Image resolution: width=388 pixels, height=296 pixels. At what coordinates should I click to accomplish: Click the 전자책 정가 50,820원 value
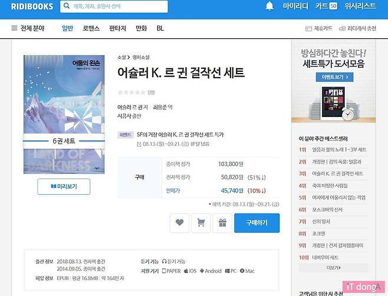232,177
